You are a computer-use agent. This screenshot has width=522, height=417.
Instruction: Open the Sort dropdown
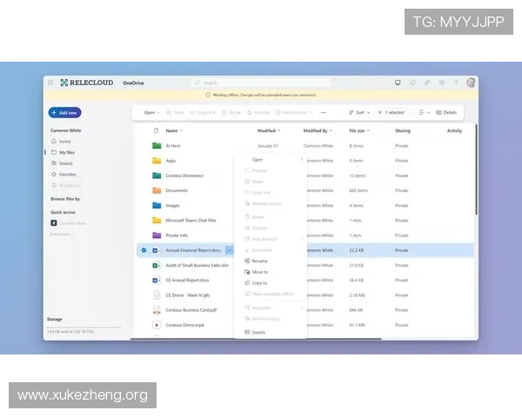(359, 112)
